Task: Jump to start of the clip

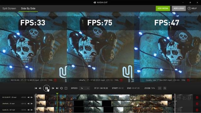Action: (x=36, y=88)
